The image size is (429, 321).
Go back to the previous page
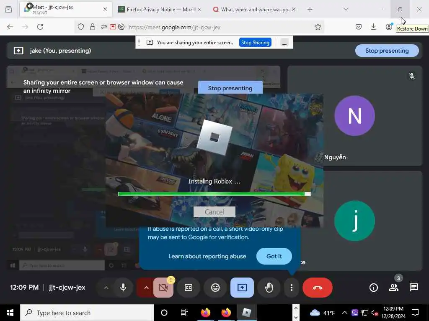point(10,27)
